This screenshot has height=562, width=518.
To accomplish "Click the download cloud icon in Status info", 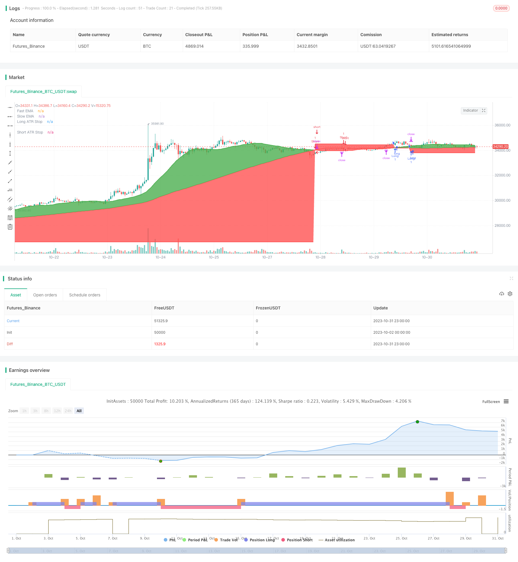I will coord(501,294).
